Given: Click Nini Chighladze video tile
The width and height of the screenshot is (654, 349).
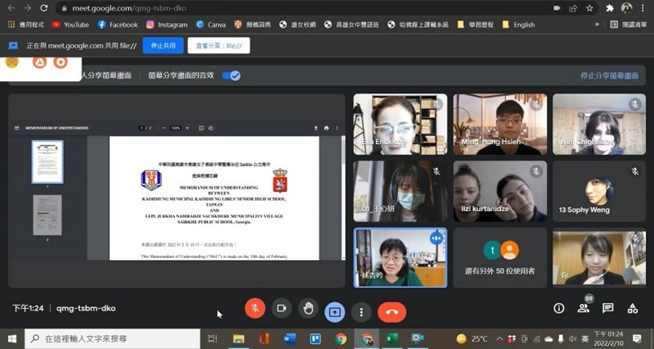Looking at the screenshot, I should point(599,124).
